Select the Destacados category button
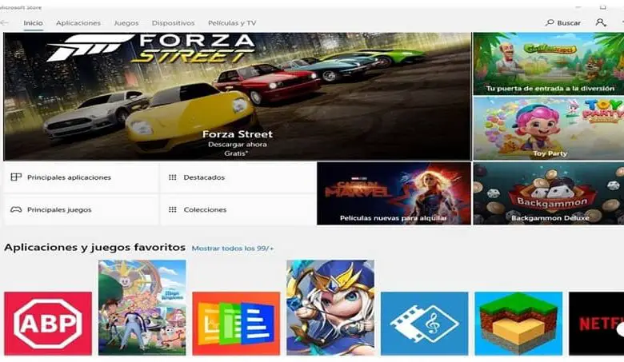This screenshot has height=362, width=624. pyautogui.click(x=238, y=177)
